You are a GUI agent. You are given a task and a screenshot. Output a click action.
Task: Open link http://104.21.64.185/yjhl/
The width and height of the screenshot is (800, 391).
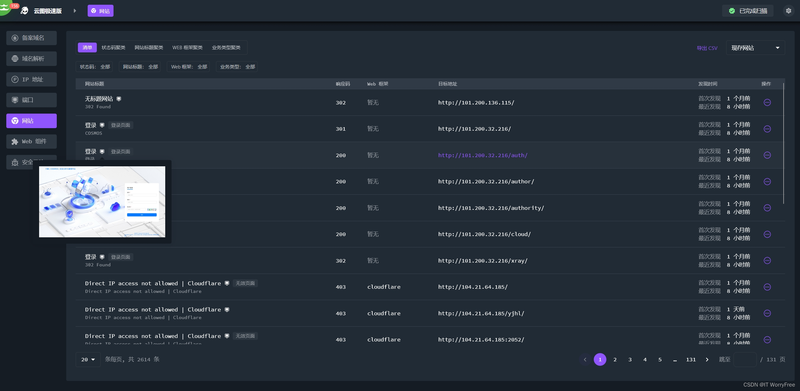[x=481, y=313]
